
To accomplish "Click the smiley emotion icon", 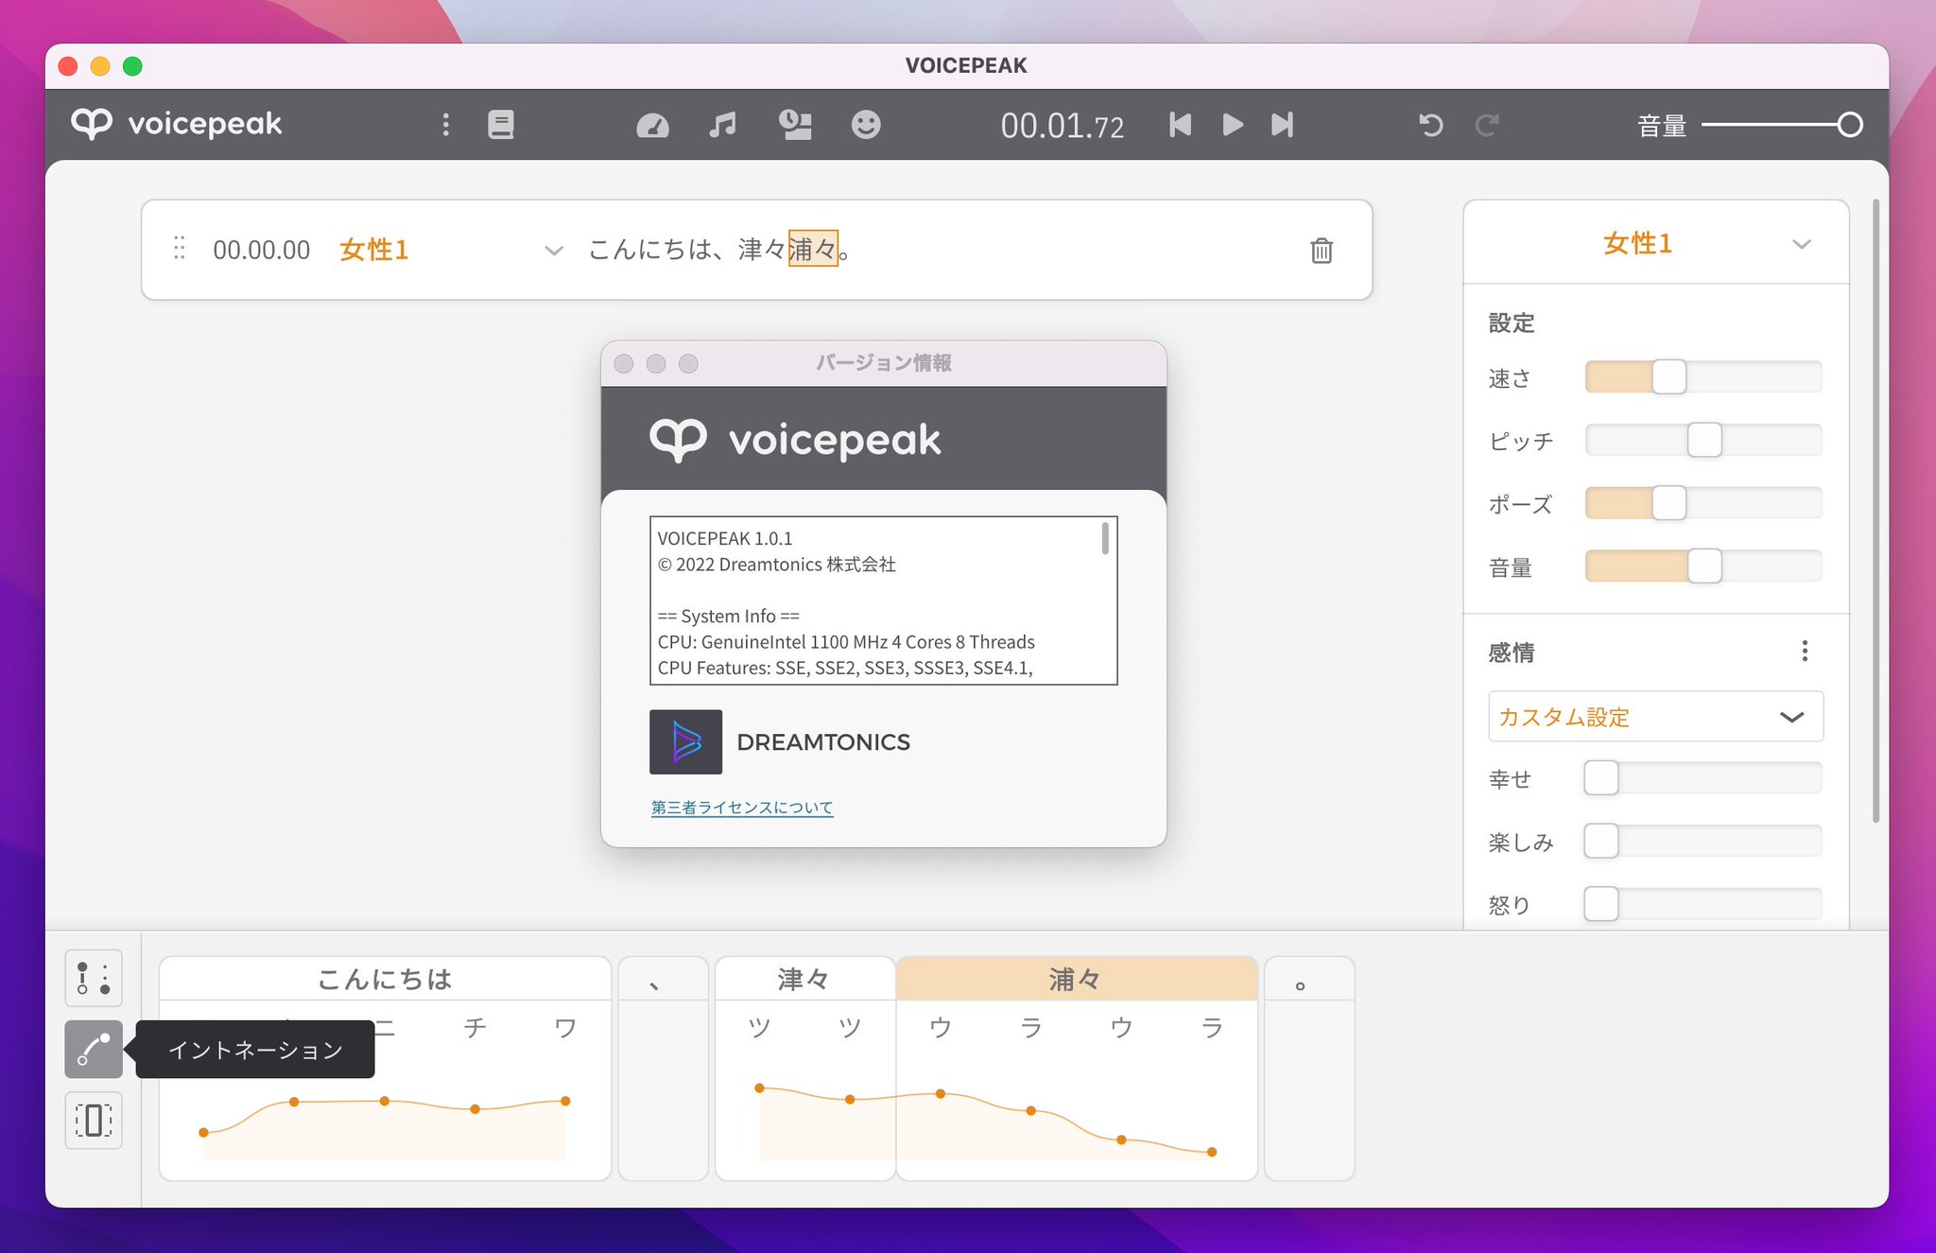I will (x=866, y=125).
